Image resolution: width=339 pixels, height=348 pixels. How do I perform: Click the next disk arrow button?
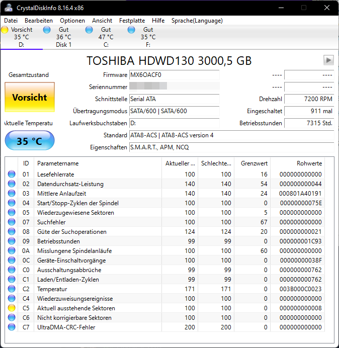click(x=328, y=60)
